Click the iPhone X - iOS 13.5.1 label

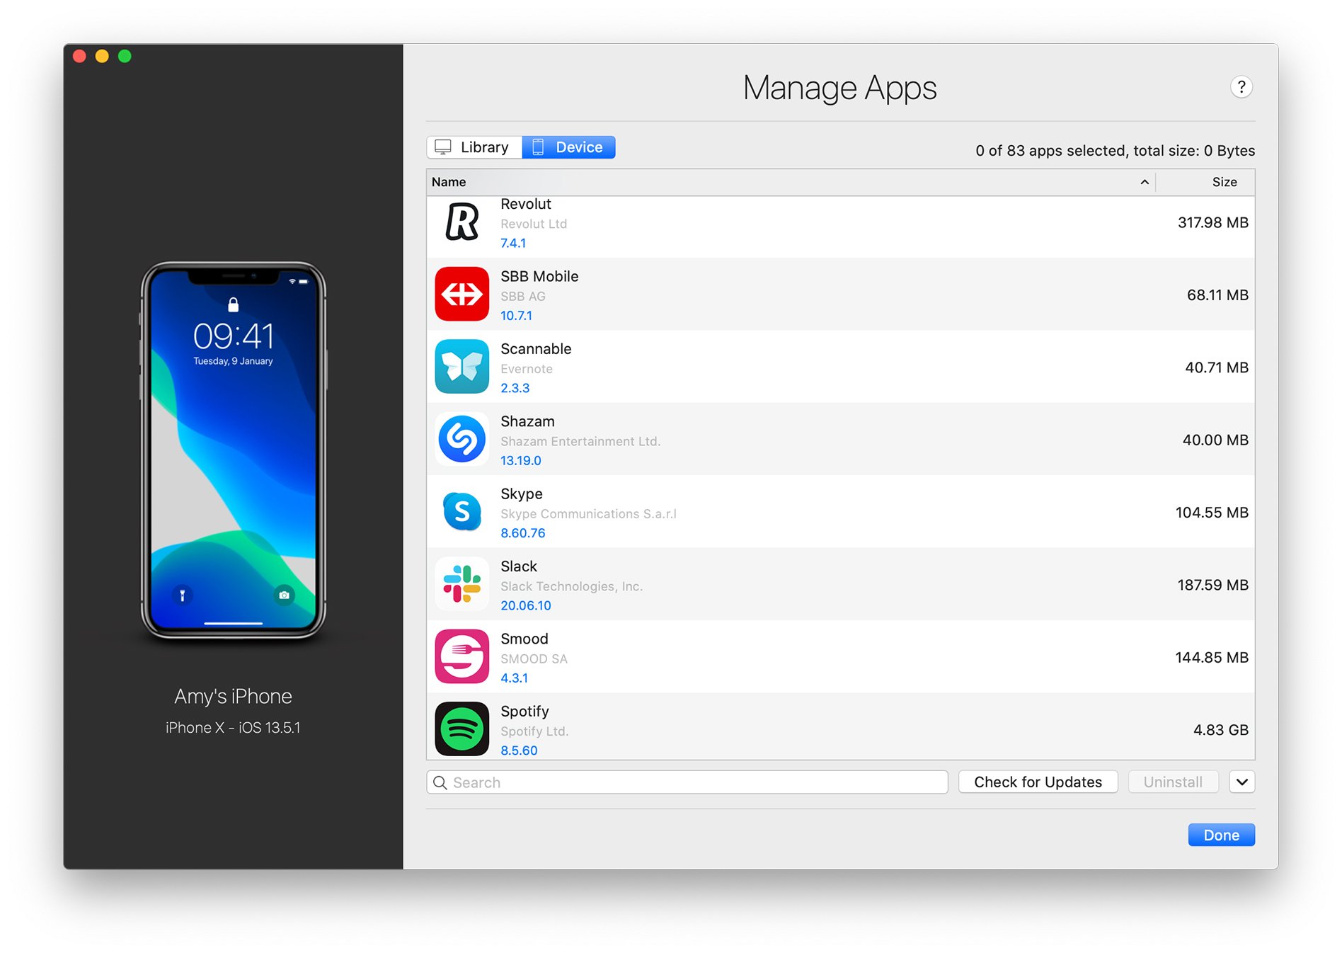(x=233, y=727)
